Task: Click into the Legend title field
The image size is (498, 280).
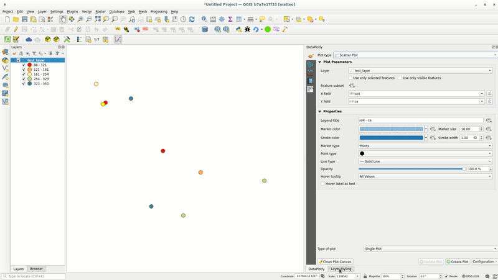Action: (x=421, y=120)
